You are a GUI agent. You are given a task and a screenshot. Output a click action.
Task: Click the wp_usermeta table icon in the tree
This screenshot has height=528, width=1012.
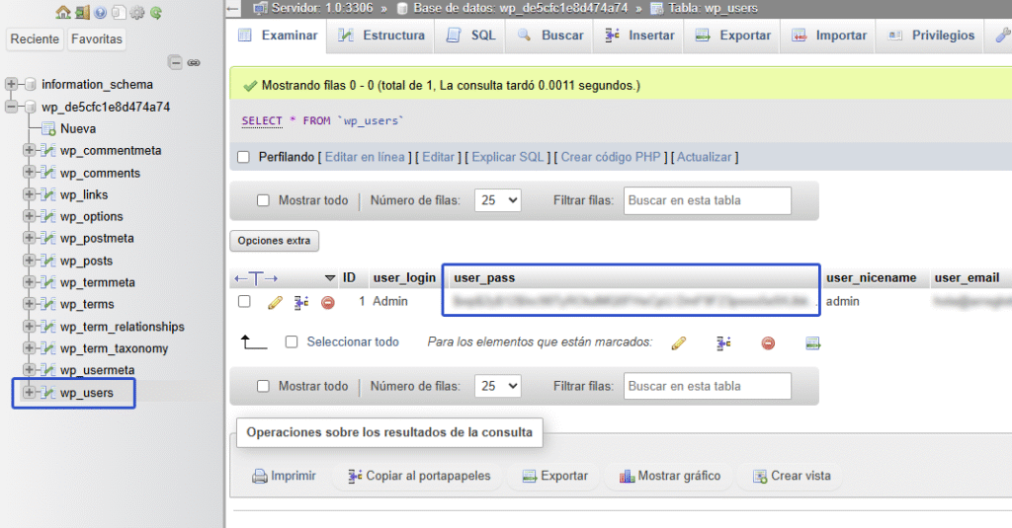pyautogui.click(x=48, y=370)
